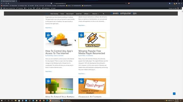Go to the browser home icon
183x102 pixels.
click(8, 3)
